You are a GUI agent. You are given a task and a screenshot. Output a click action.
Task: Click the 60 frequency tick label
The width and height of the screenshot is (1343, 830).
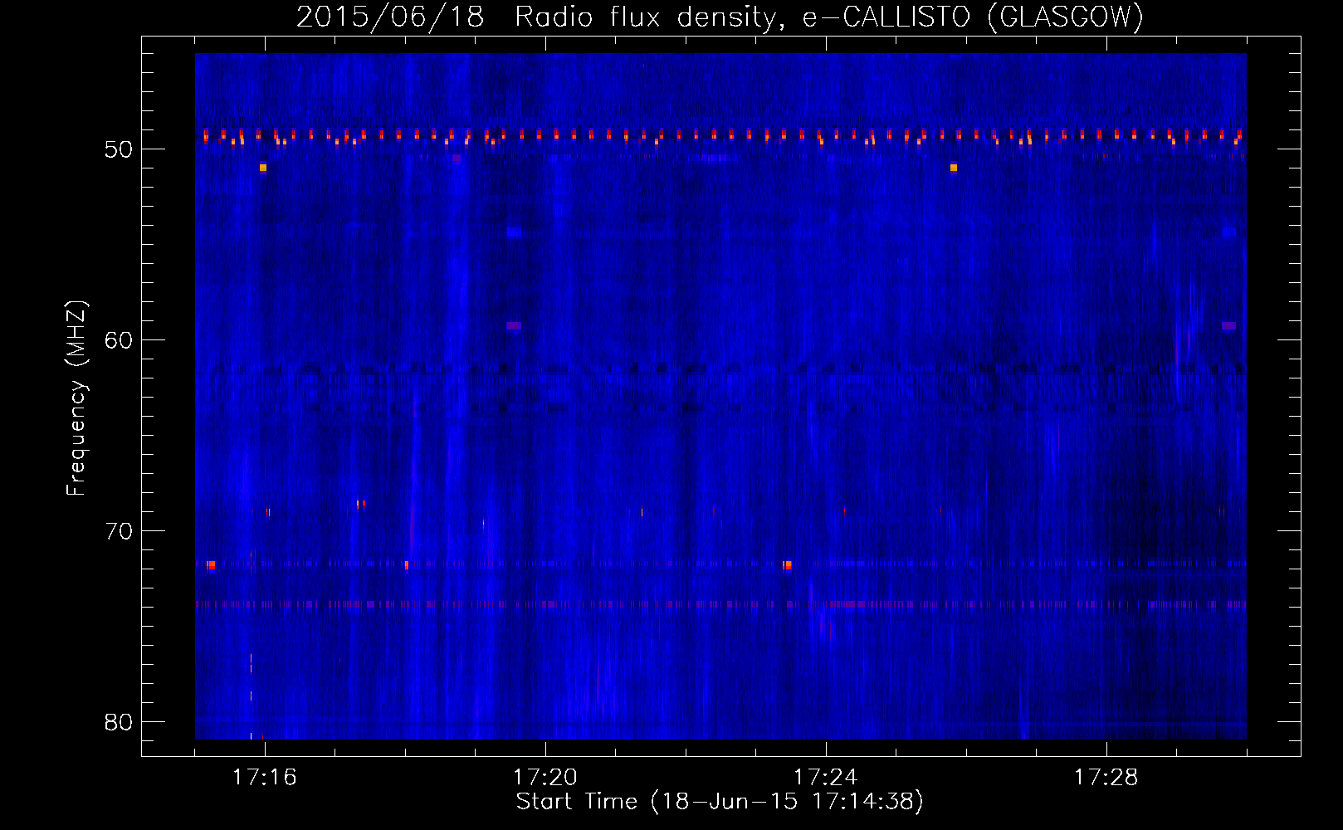click(x=119, y=340)
